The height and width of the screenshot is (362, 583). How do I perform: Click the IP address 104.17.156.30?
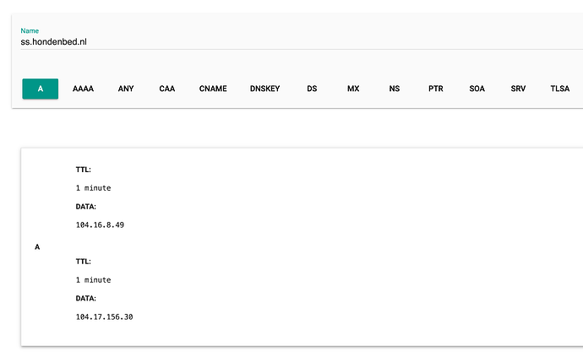coord(105,316)
